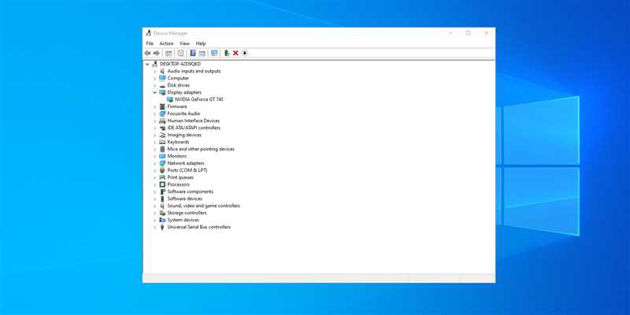630x315 pixels.
Task: Expand the IDE ATA/ATAPI controllers chevron
Action: click(154, 128)
